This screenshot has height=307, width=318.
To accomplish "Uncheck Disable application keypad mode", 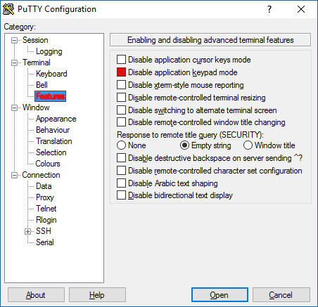I will pos(121,72).
